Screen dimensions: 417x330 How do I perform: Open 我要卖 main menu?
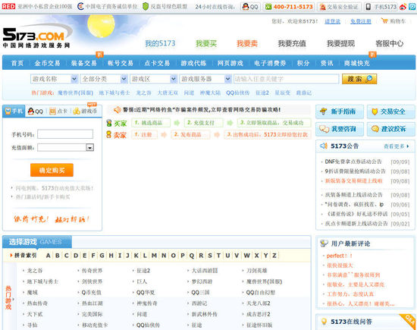tap(247, 43)
